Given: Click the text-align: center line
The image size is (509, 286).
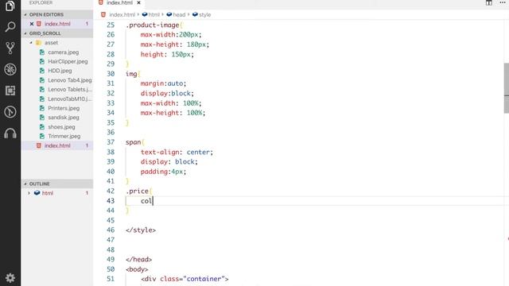Looking at the screenshot, I should point(177,152).
